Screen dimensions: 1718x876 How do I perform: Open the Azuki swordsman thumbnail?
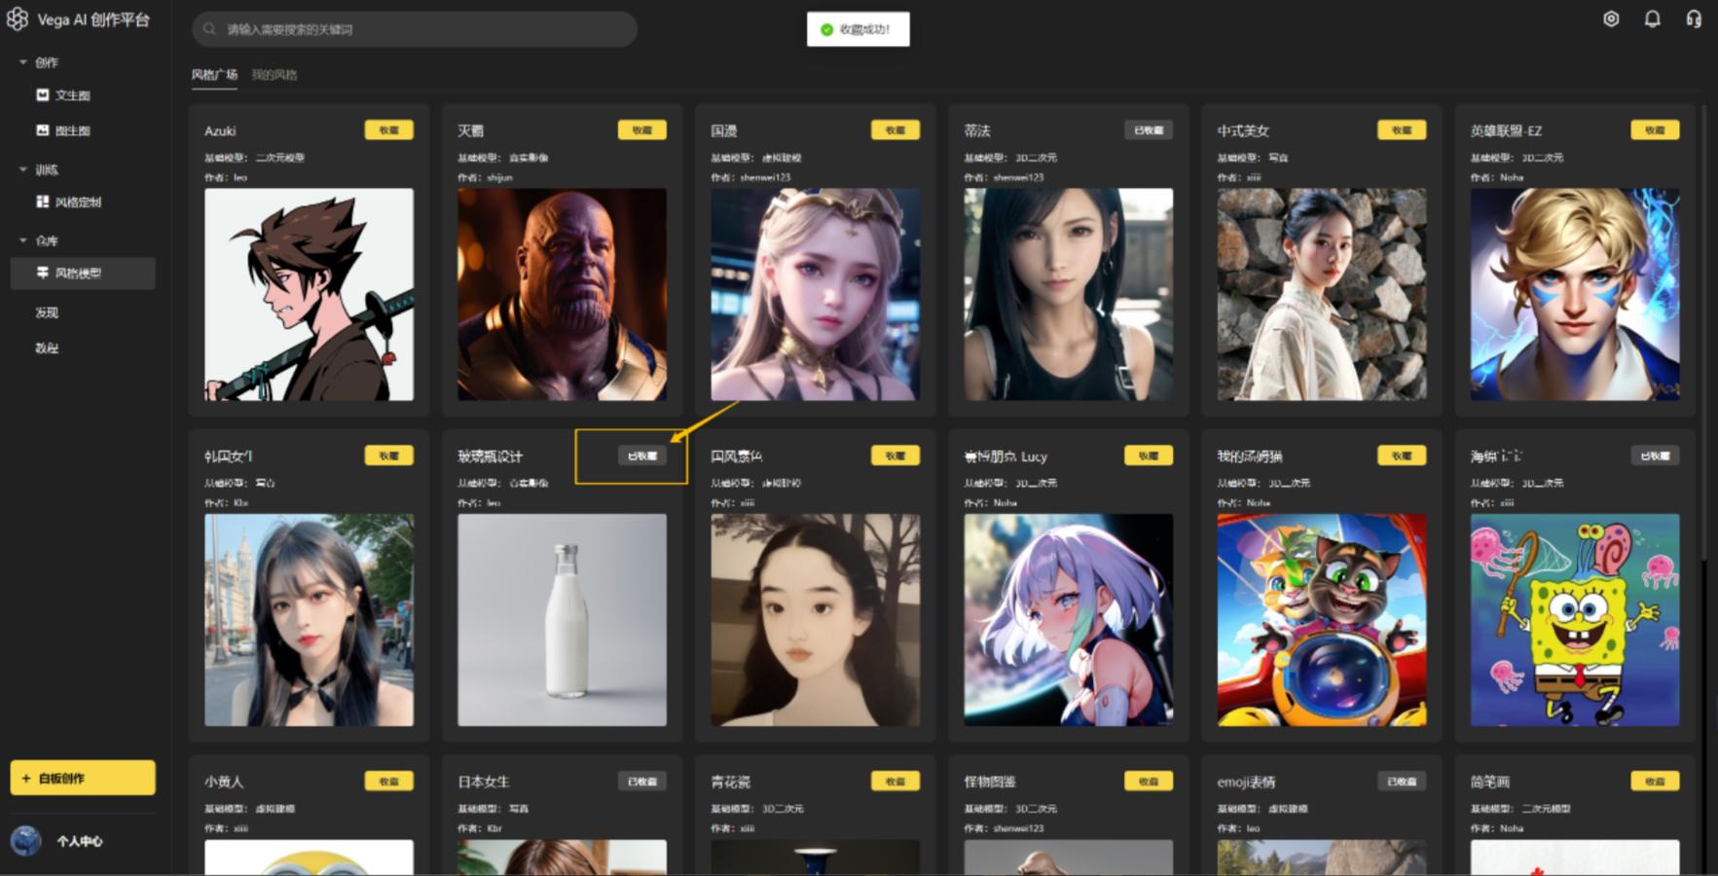[x=309, y=294]
